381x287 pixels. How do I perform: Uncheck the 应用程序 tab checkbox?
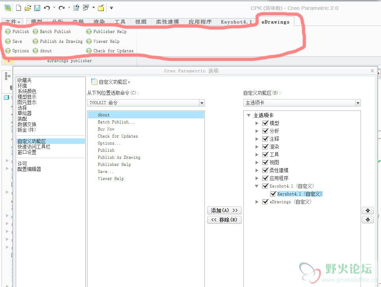[265, 178]
